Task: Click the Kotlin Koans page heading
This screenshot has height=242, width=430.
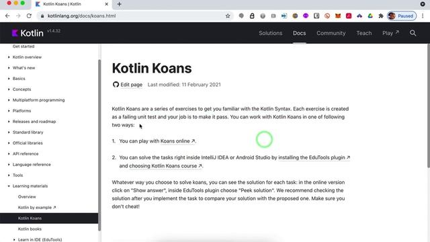Action: (152, 68)
